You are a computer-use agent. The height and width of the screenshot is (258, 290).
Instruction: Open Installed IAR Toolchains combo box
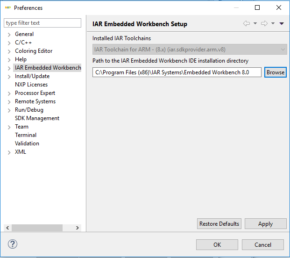[x=190, y=50]
